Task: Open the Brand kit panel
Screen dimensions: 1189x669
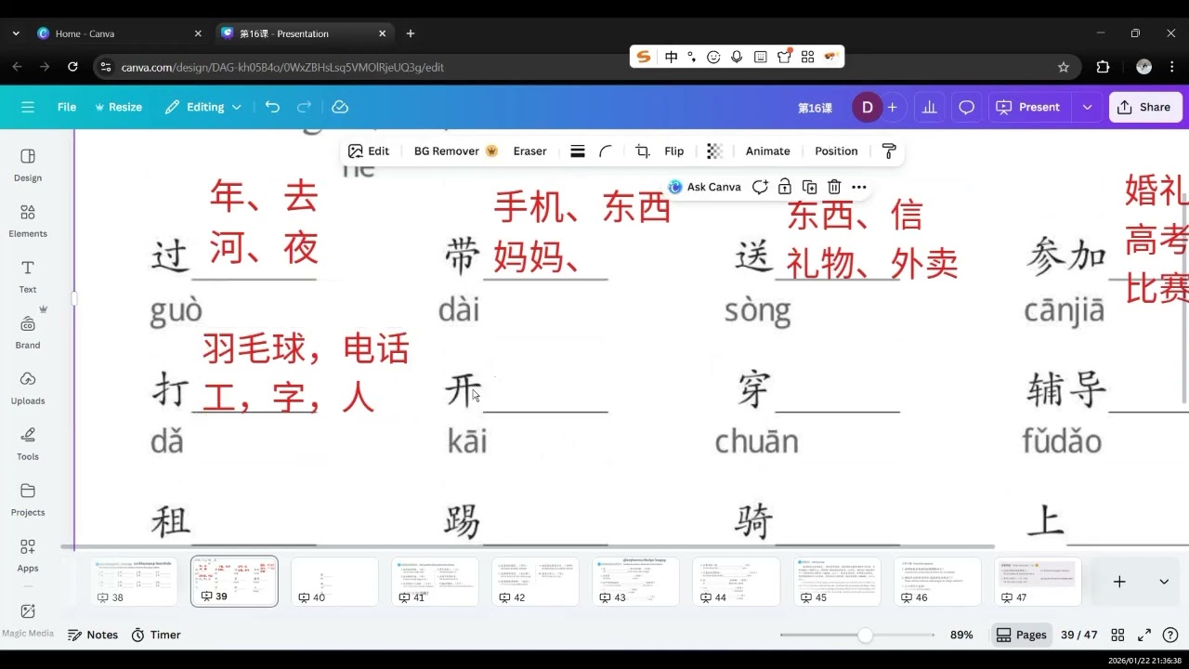Action: click(28, 332)
